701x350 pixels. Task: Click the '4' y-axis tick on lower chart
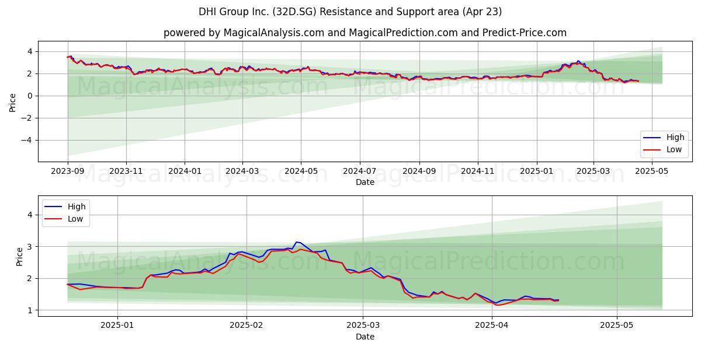coord(31,215)
